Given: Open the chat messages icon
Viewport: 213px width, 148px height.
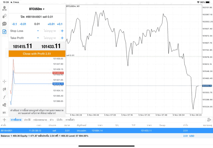Looking at the screenshot, I should (x=4, y=24).
